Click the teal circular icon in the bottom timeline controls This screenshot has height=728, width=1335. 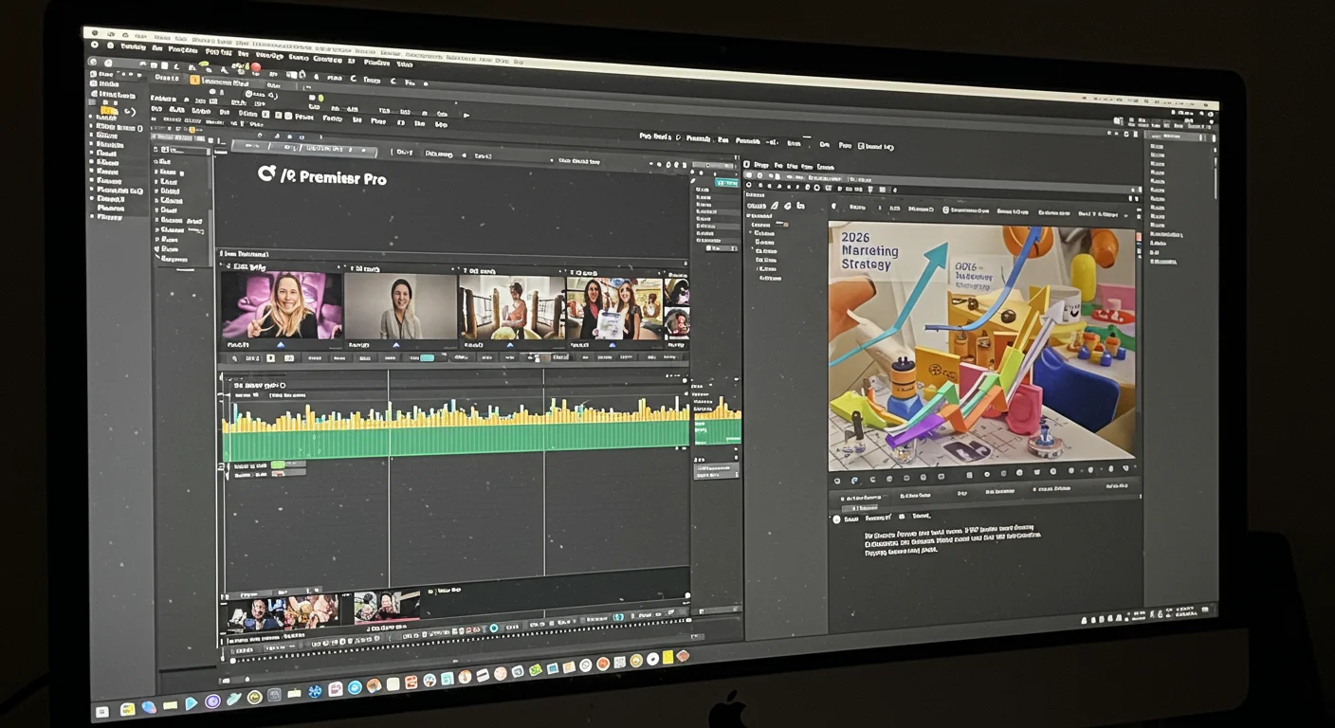coord(493,628)
